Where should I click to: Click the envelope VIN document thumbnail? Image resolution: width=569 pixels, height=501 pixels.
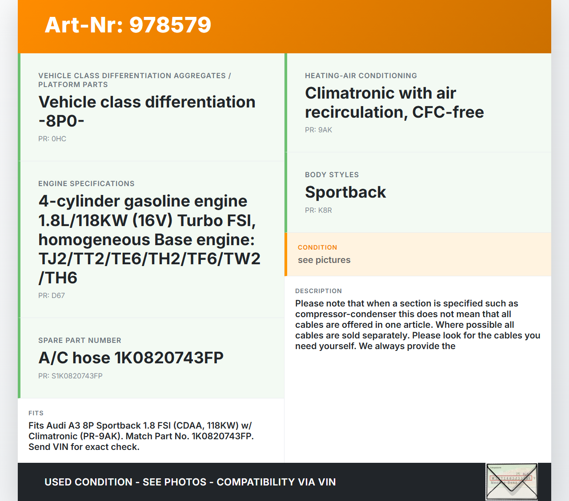point(512,481)
